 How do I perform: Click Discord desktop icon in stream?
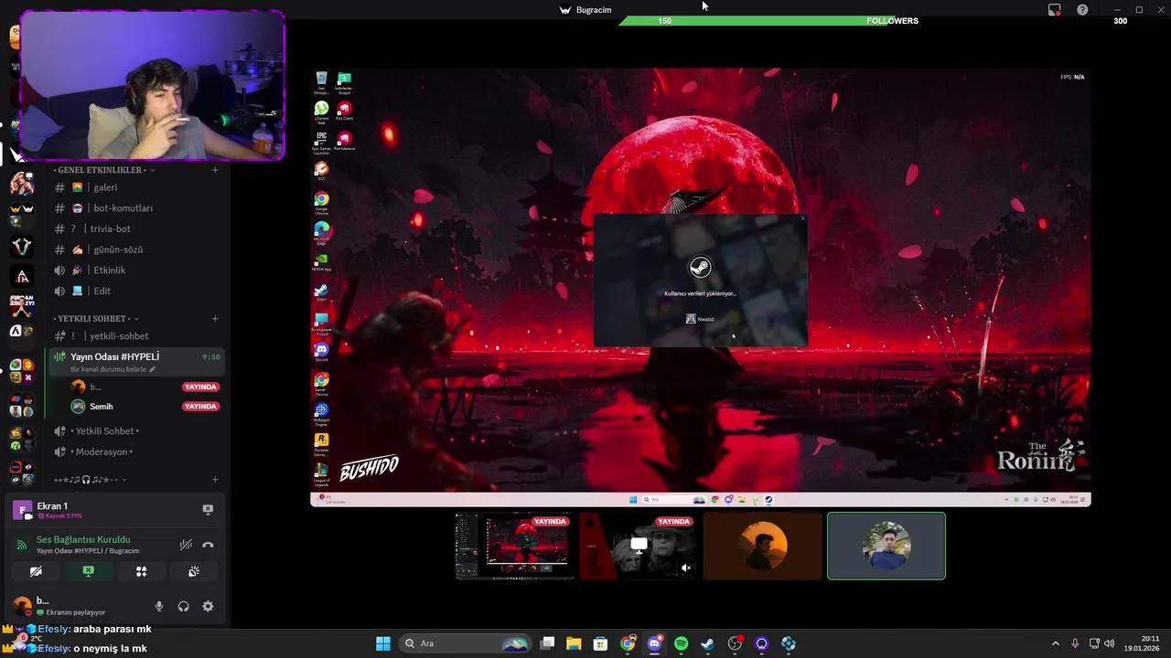[x=321, y=352]
